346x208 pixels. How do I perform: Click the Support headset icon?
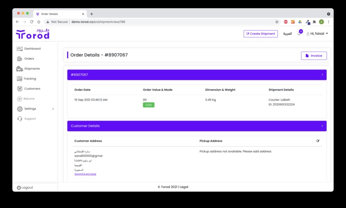point(20,119)
